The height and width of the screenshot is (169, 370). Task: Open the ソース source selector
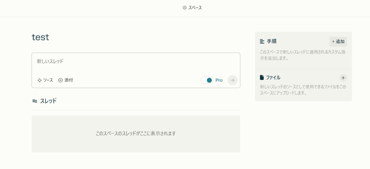[x=48, y=80]
